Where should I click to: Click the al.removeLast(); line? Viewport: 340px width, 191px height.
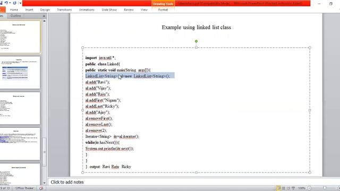pyautogui.click(x=99, y=125)
